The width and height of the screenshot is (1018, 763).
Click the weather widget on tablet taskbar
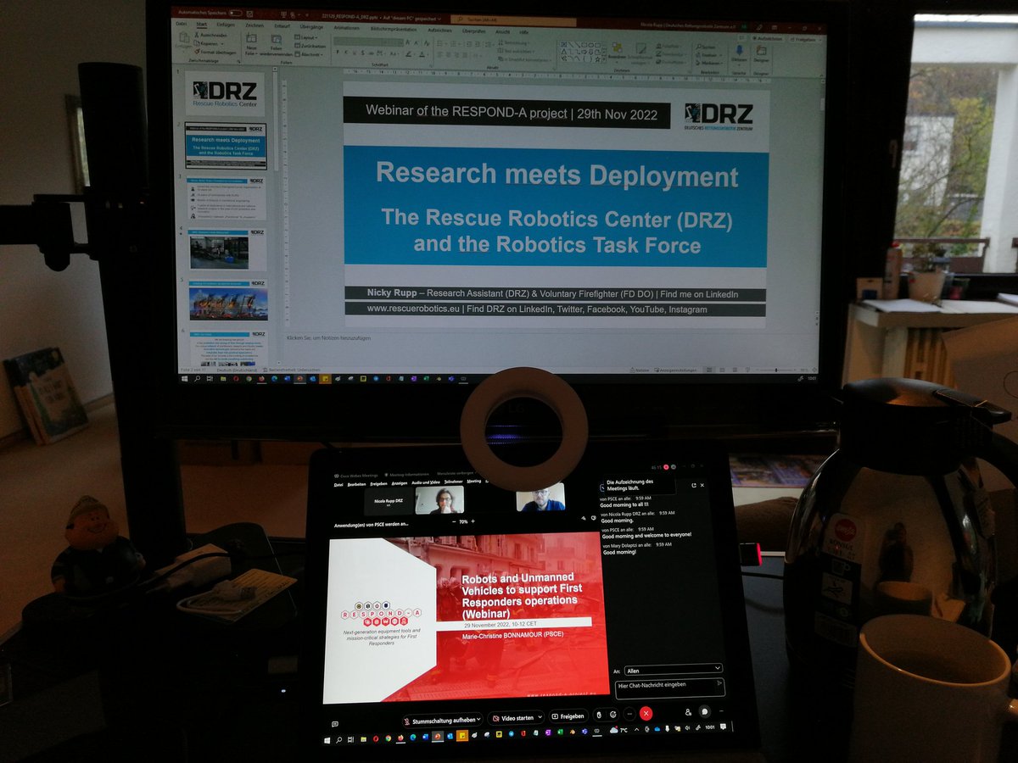(x=619, y=730)
